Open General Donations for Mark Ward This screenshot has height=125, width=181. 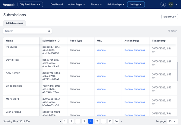pos(135,102)
